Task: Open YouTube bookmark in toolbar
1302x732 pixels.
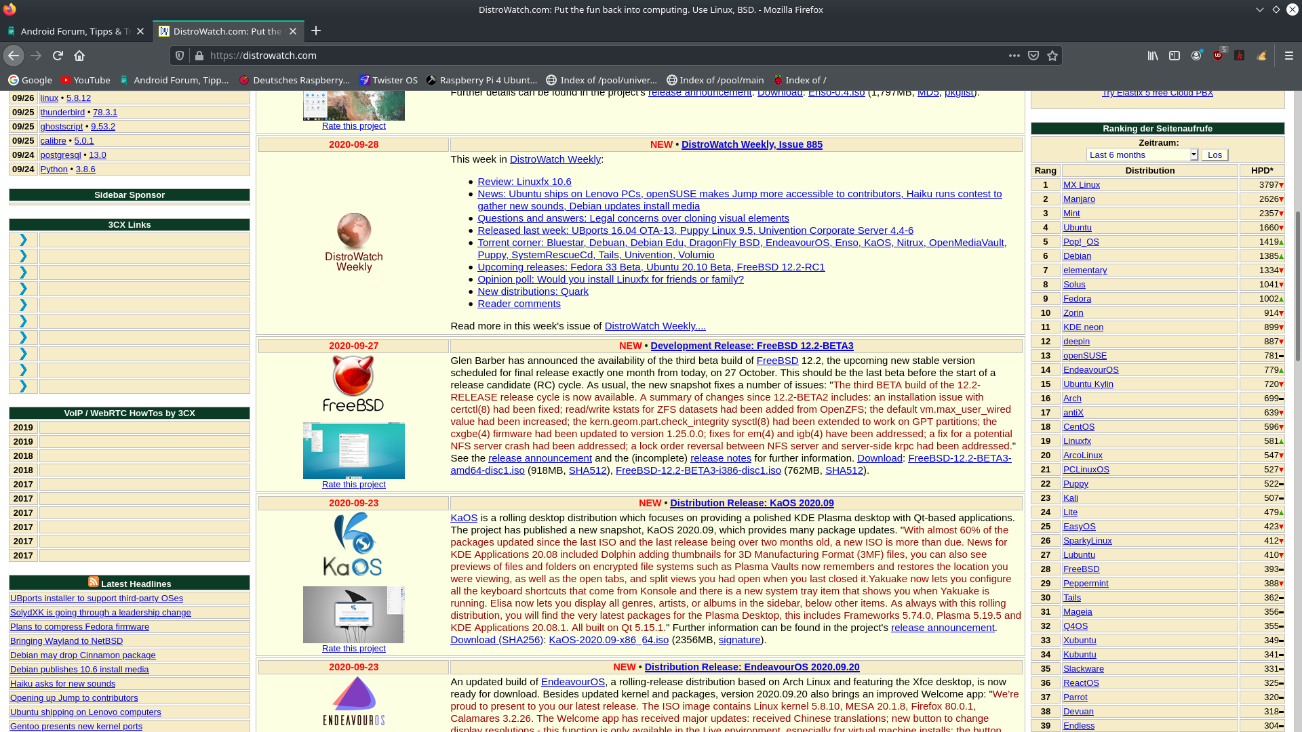Action: [85, 80]
